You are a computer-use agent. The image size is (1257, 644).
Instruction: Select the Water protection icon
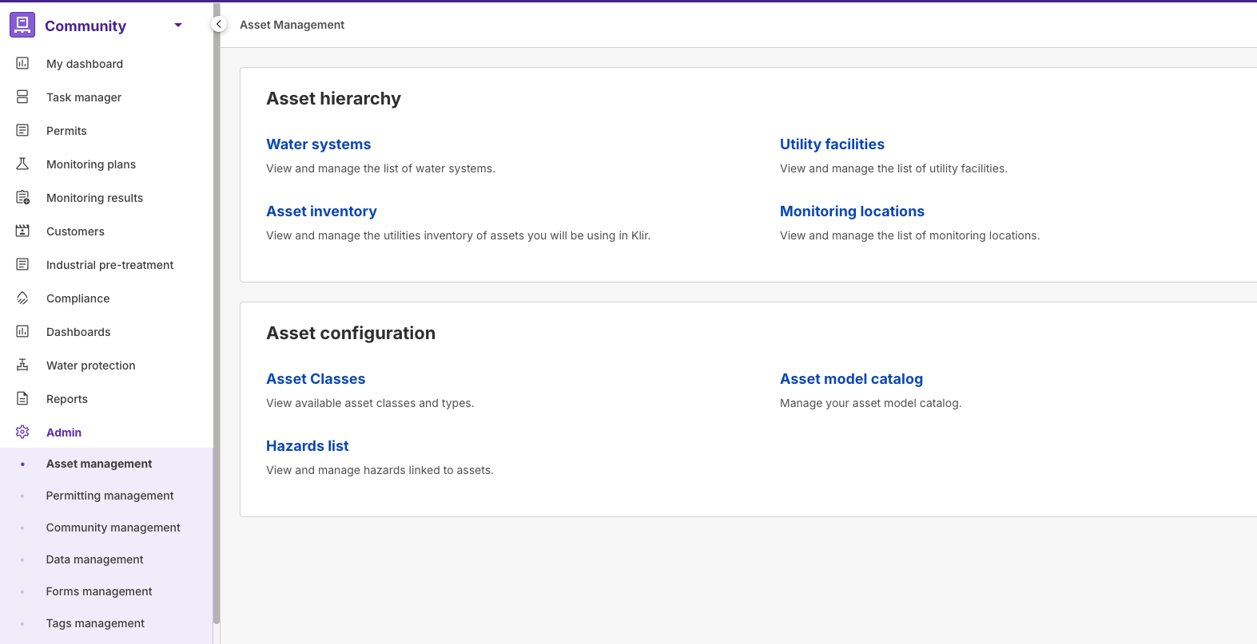[x=22, y=365]
